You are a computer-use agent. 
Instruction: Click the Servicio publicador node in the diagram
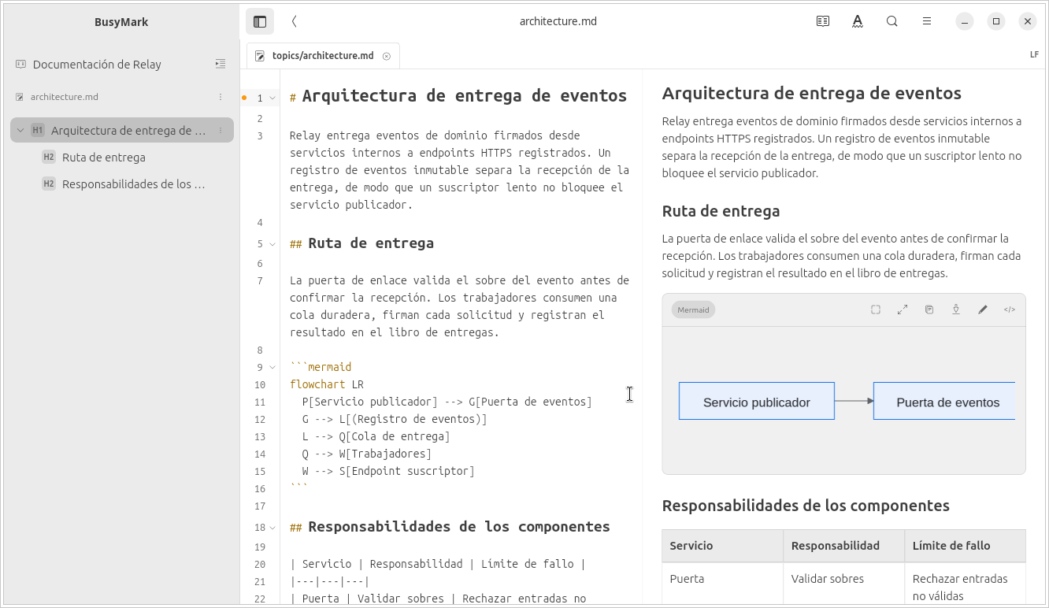[757, 401]
